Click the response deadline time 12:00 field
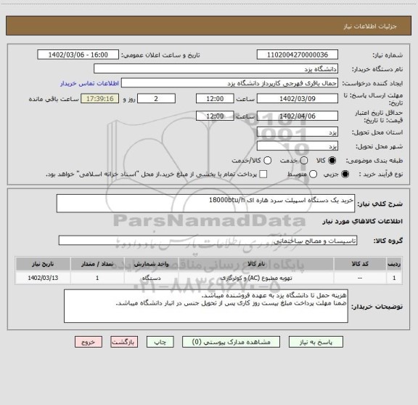 click(215, 99)
